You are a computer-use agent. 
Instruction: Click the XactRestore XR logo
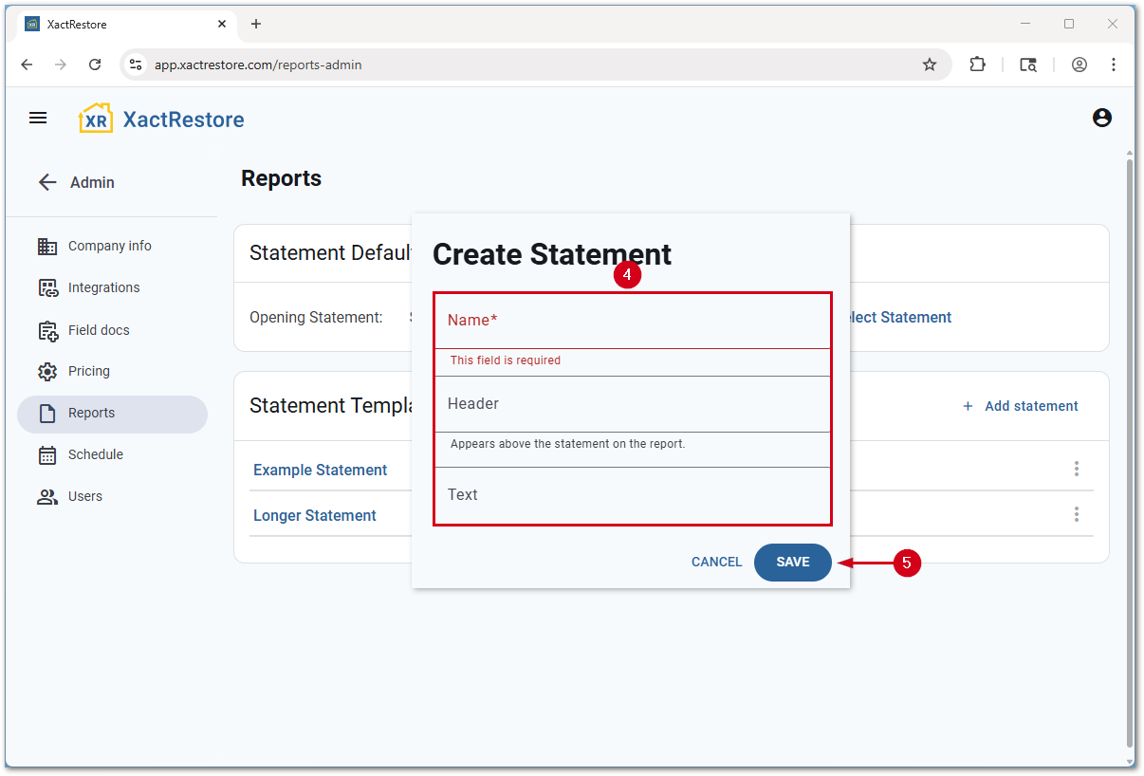pos(95,118)
